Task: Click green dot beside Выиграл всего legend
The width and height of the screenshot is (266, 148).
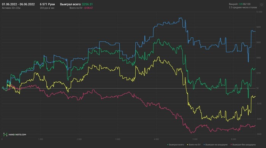Action: (x=168, y=145)
